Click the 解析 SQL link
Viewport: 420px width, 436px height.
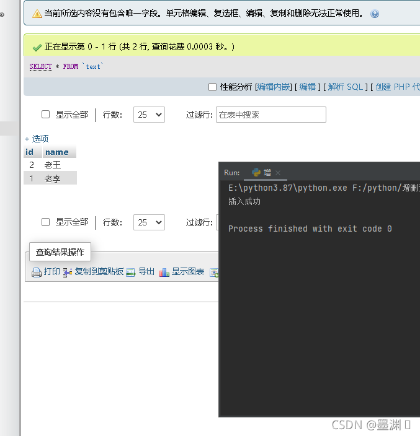coord(346,87)
